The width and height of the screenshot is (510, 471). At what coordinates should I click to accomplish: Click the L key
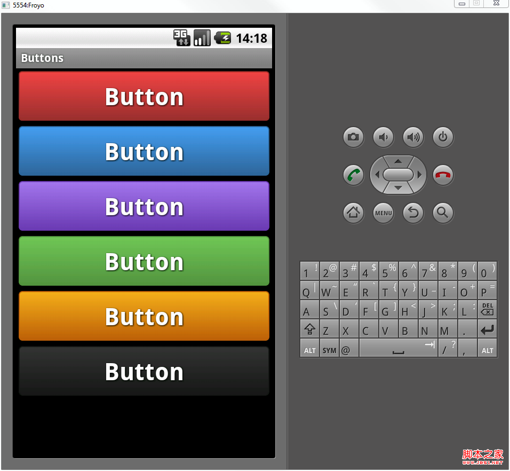click(467, 309)
